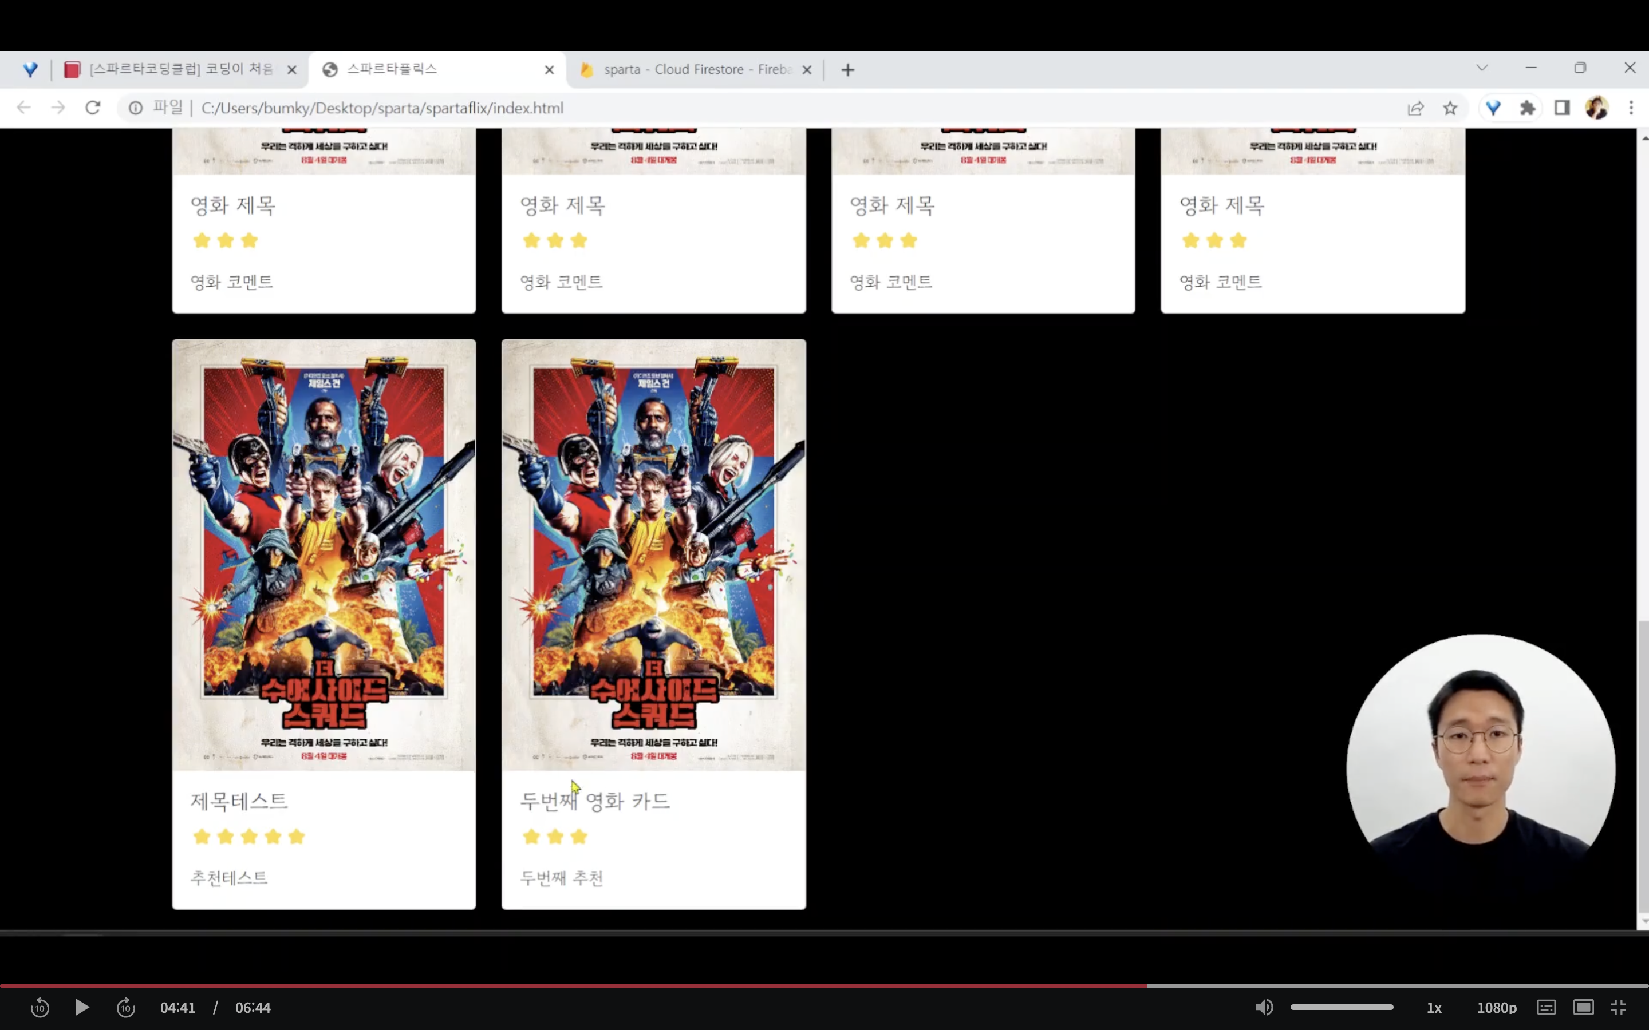The height and width of the screenshot is (1030, 1649).
Task: Close the 스파르타코딩클럽 tab
Action: click(x=291, y=69)
